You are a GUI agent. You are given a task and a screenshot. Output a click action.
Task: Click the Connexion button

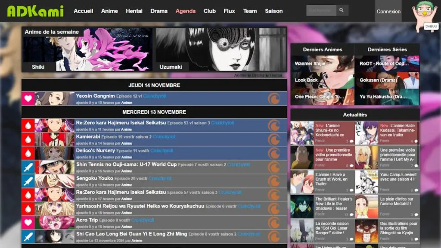[x=388, y=11]
